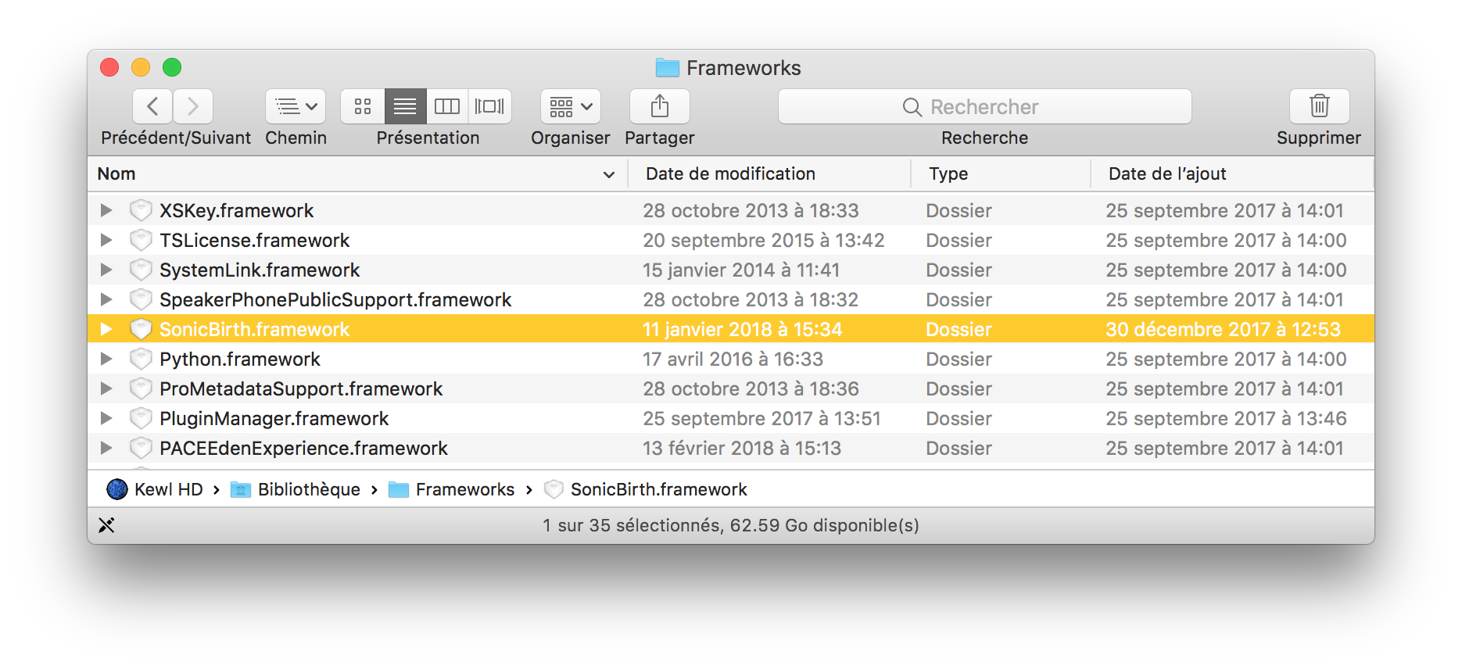This screenshot has height=669, width=1462.
Task: Click the Rechercher search field
Action: 984,106
